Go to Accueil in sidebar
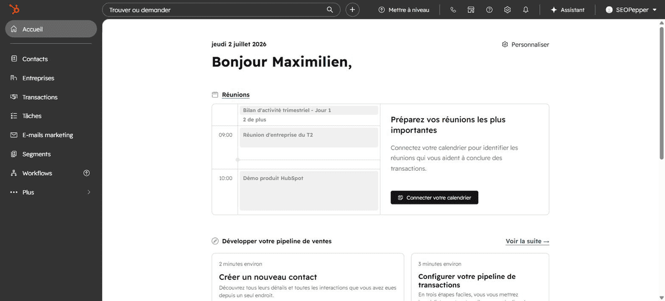The image size is (665, 301). [x=51, y=29]
